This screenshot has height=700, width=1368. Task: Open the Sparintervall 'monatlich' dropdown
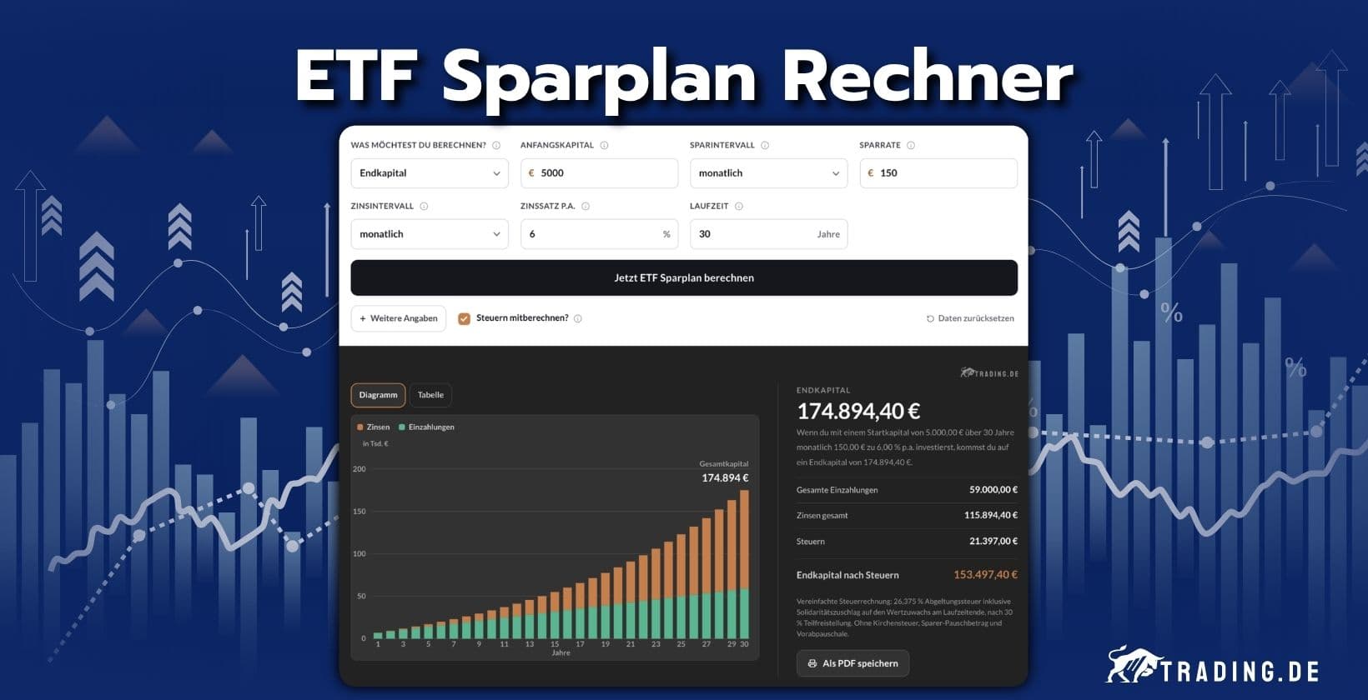coord(768,173)
